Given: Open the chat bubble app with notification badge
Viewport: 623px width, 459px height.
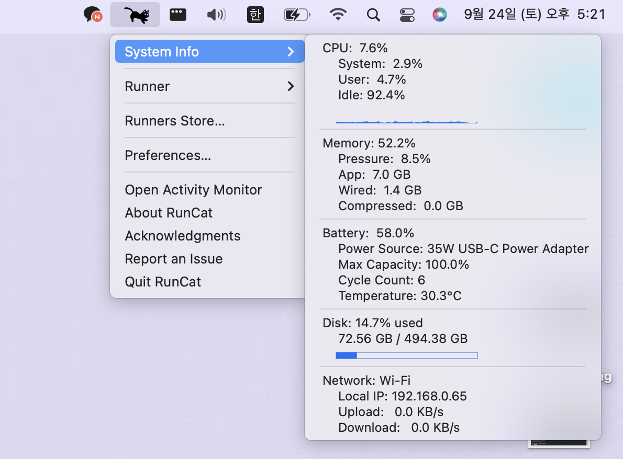Looking at the screenshot, I should [x=93, y=15].
